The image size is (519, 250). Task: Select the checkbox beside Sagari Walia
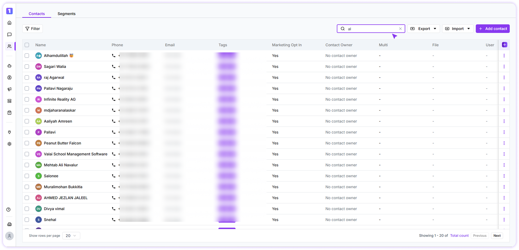[27, 66]
